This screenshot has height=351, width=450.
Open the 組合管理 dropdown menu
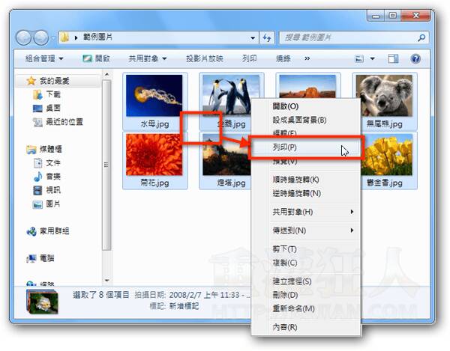(x=44, y=58)
